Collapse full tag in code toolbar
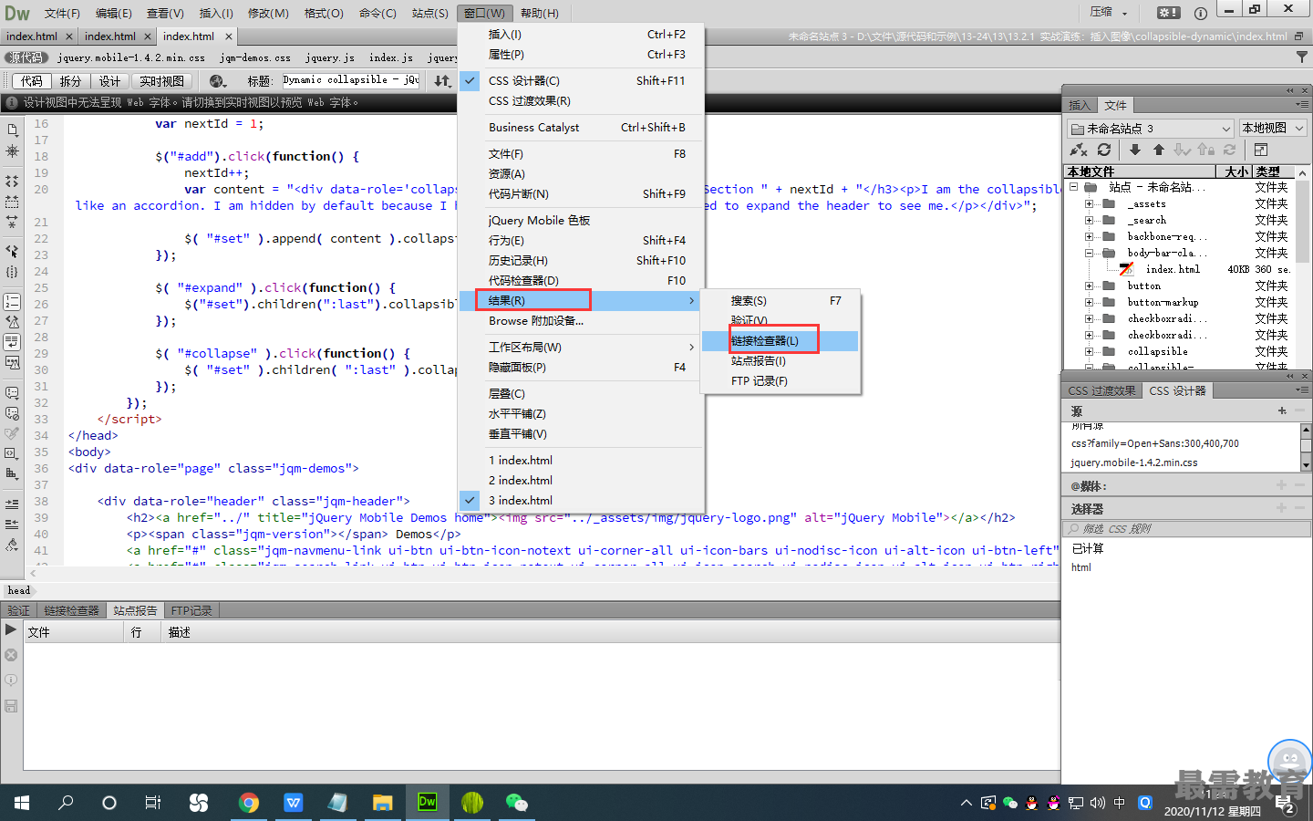 12,182
